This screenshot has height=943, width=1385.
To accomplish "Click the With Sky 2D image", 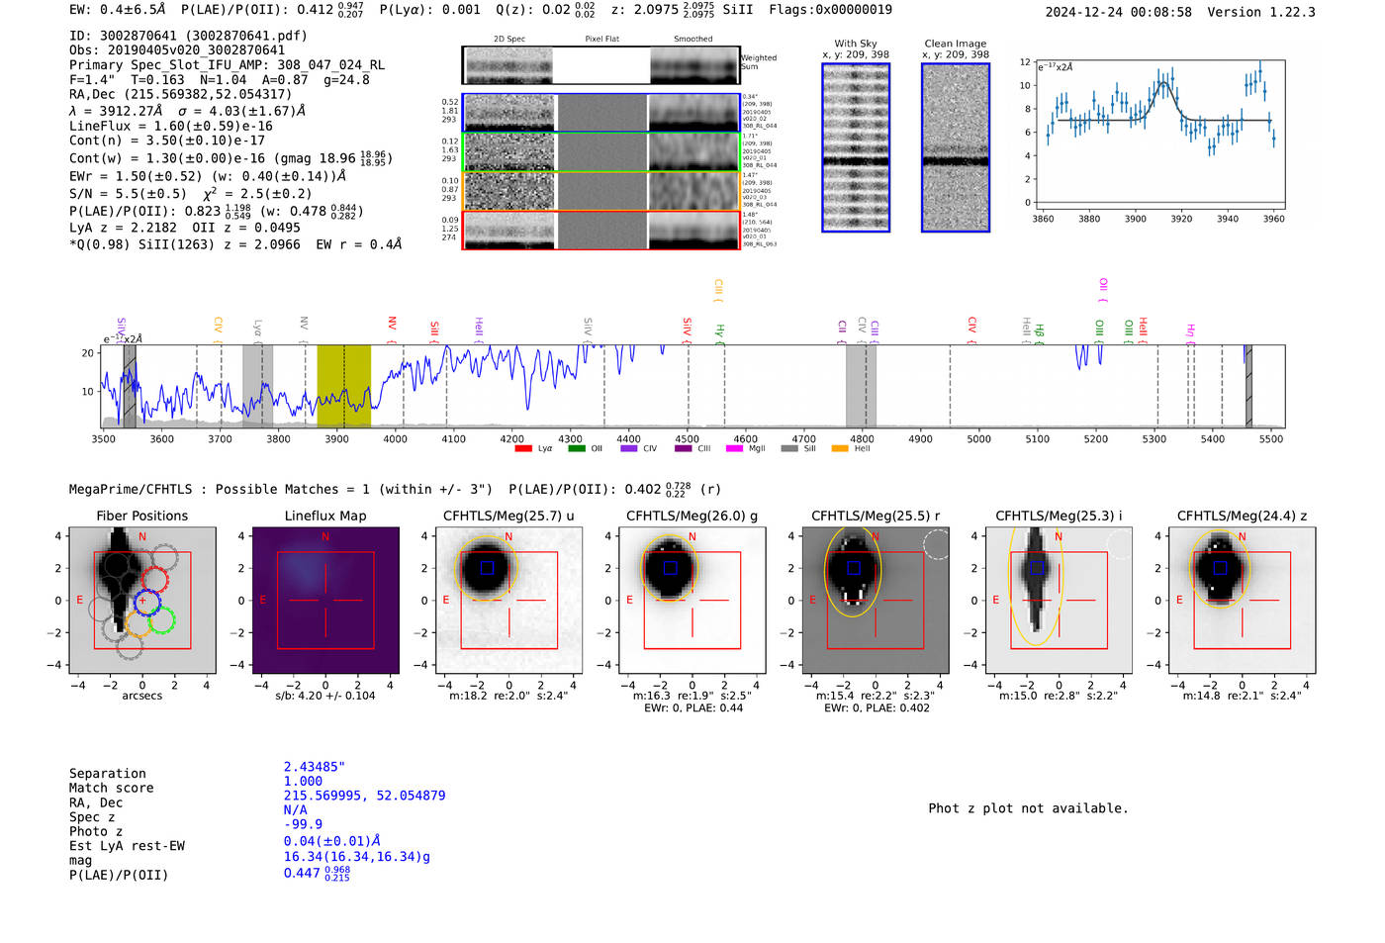I will click(856, 147).
